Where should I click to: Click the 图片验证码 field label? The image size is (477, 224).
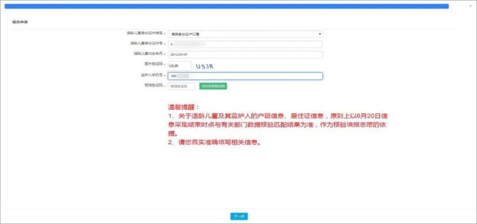coord(154,64)
